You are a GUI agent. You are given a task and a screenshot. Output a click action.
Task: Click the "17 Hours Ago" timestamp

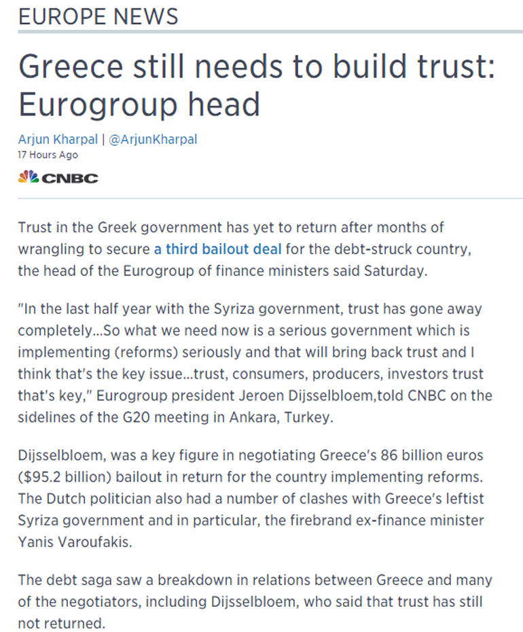[x=48, y=155]
